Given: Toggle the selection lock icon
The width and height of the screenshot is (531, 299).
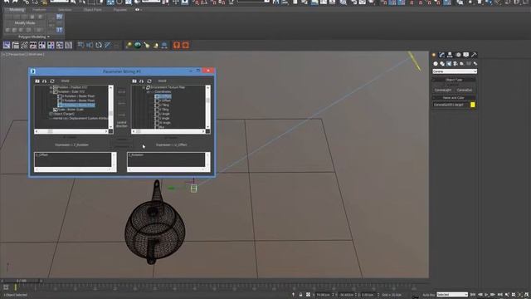Looking at the screenshot, I should [300, 295].
